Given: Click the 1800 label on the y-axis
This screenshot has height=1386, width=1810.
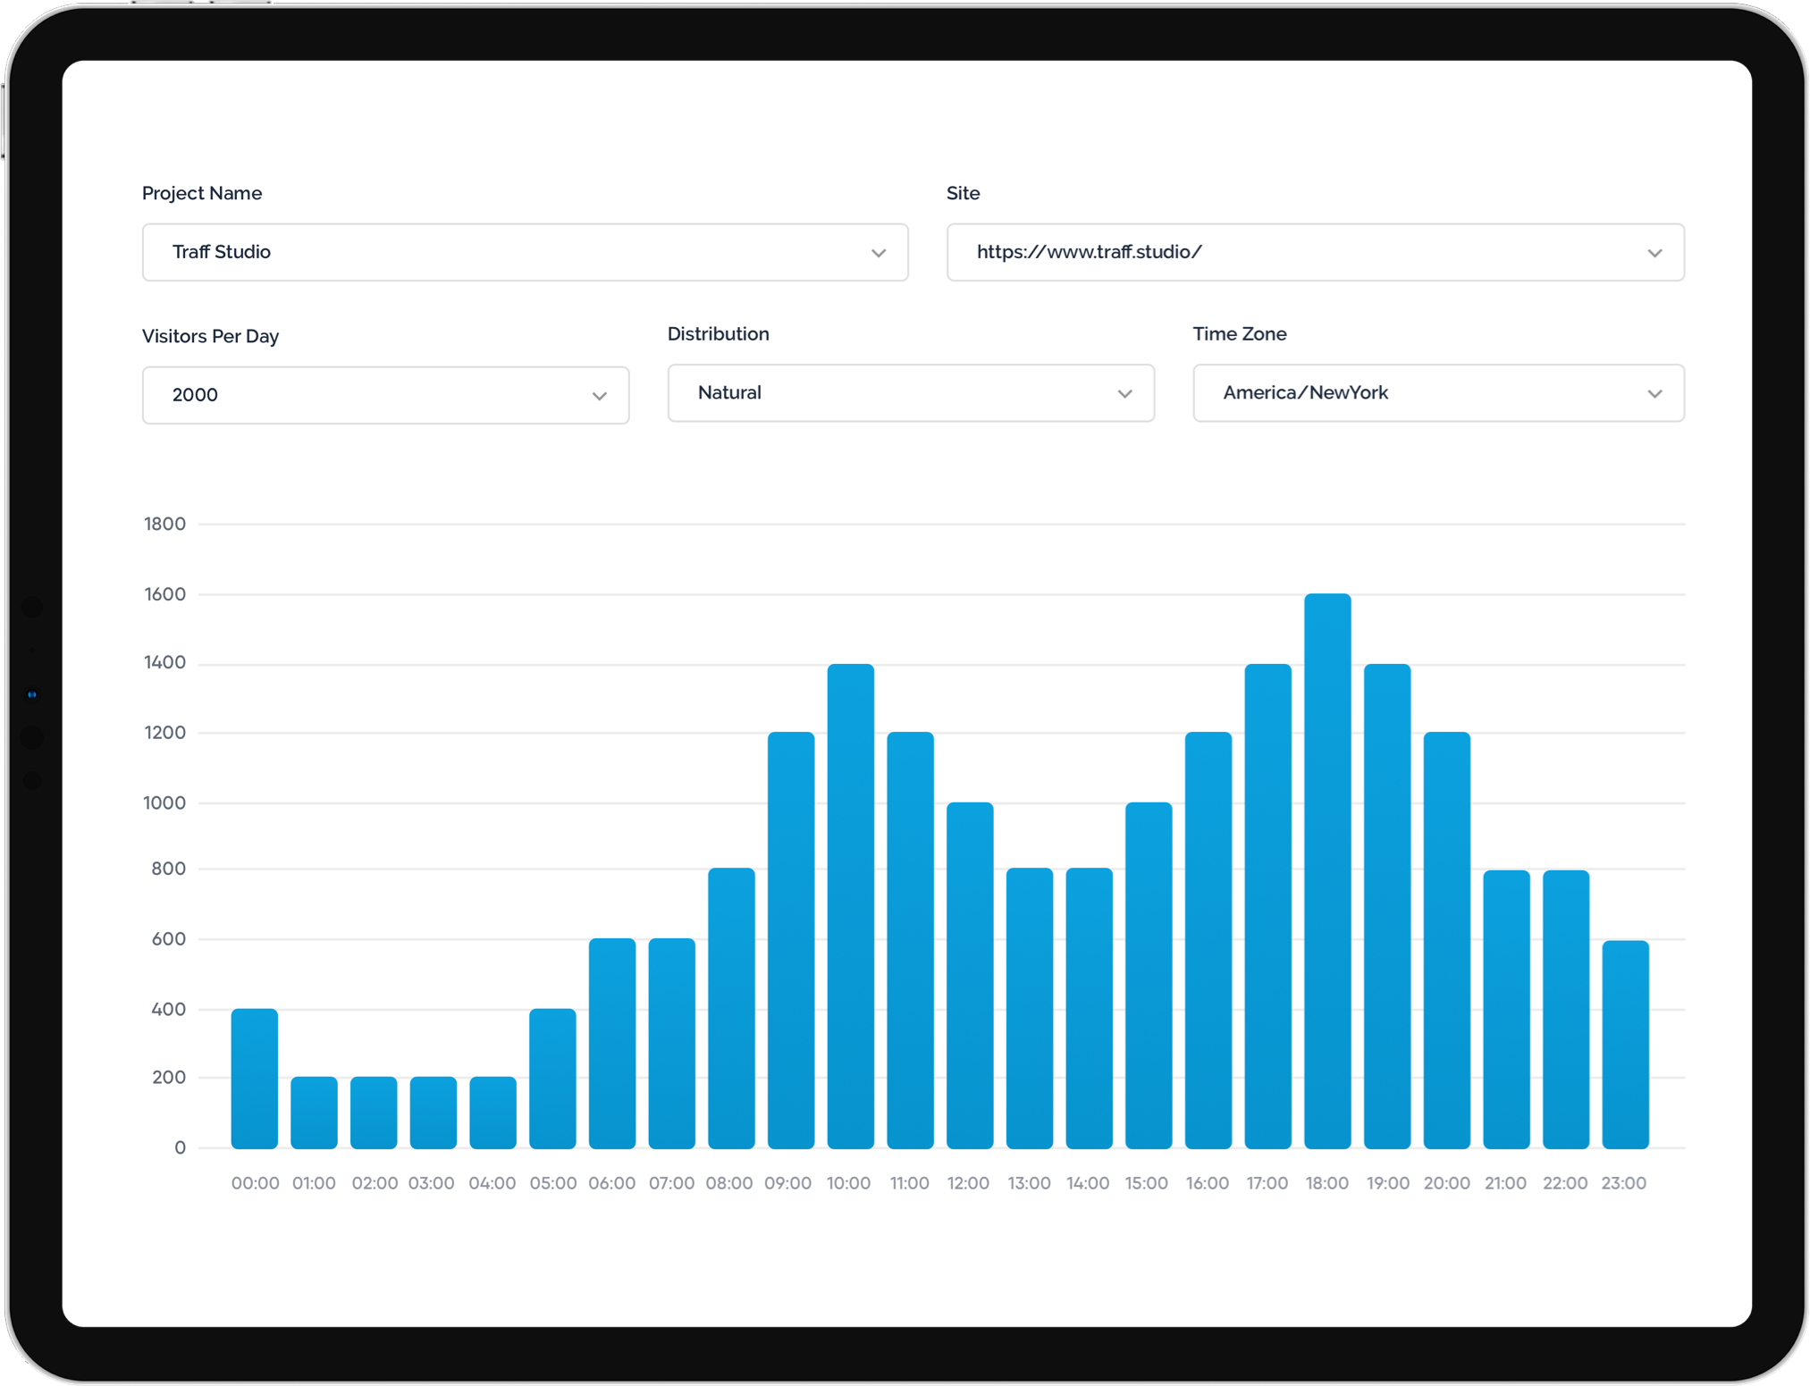Looking at the screenshot, I should 164,524.
